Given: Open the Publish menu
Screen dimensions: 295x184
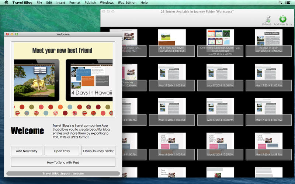Looking at the screenshot, I should [90, 3].
